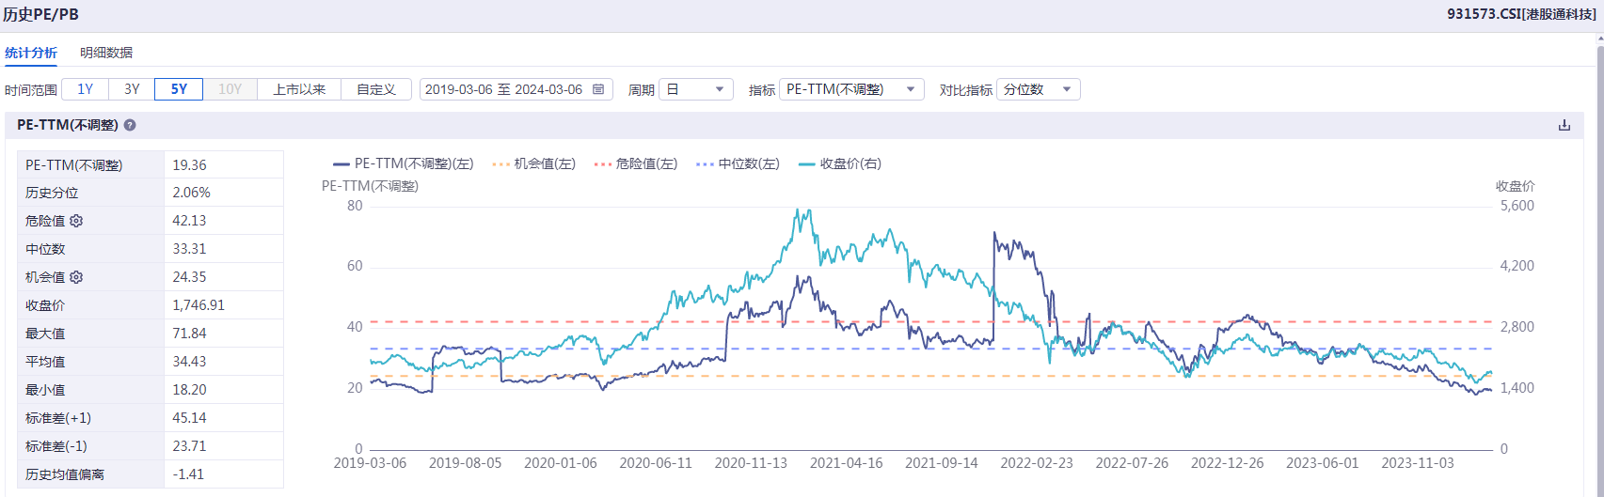Open settings gear next to 危险值
The width and height of the screenshot is (1604, 497).
coord(76,221)
